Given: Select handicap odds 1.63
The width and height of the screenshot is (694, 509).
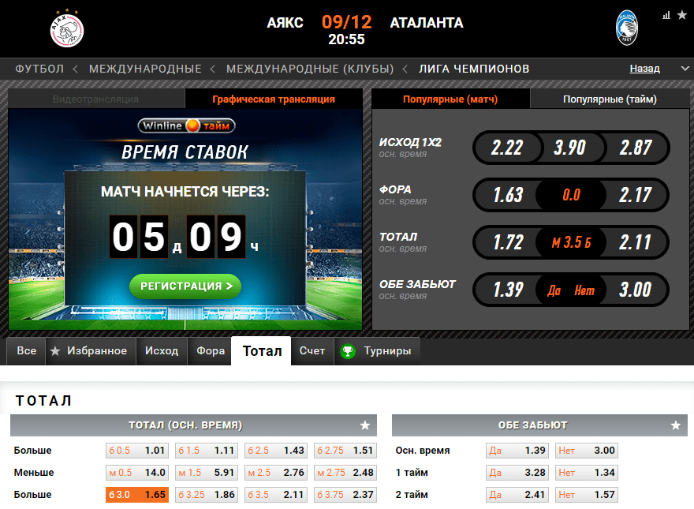Looking at the screenshot, I should pyautogui.click(x=507, y=195).
